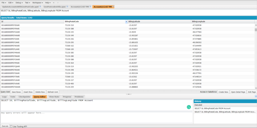Screen dimensions: 257x128
Task: Click the query results vertical scrollbar thumb
Action: coord(256,29)
